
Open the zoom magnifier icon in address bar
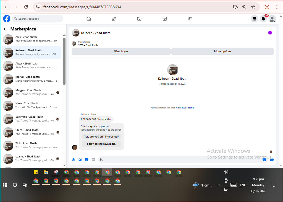tap(244, 7)
